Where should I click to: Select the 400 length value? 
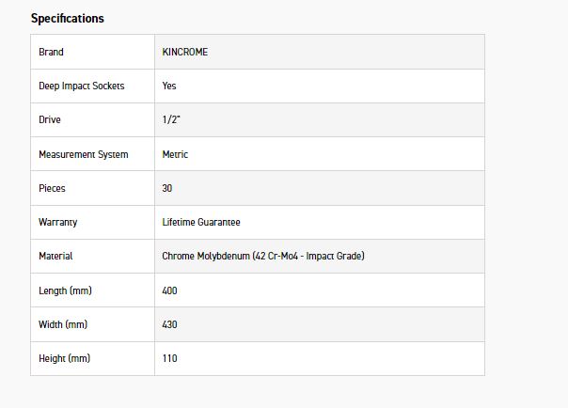point(169,290)
